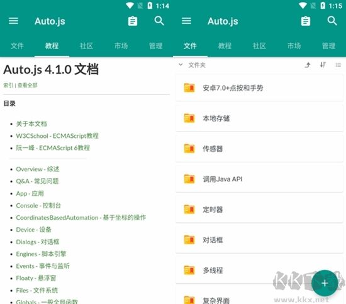Select 传感器 folder name

coord(213,149)
